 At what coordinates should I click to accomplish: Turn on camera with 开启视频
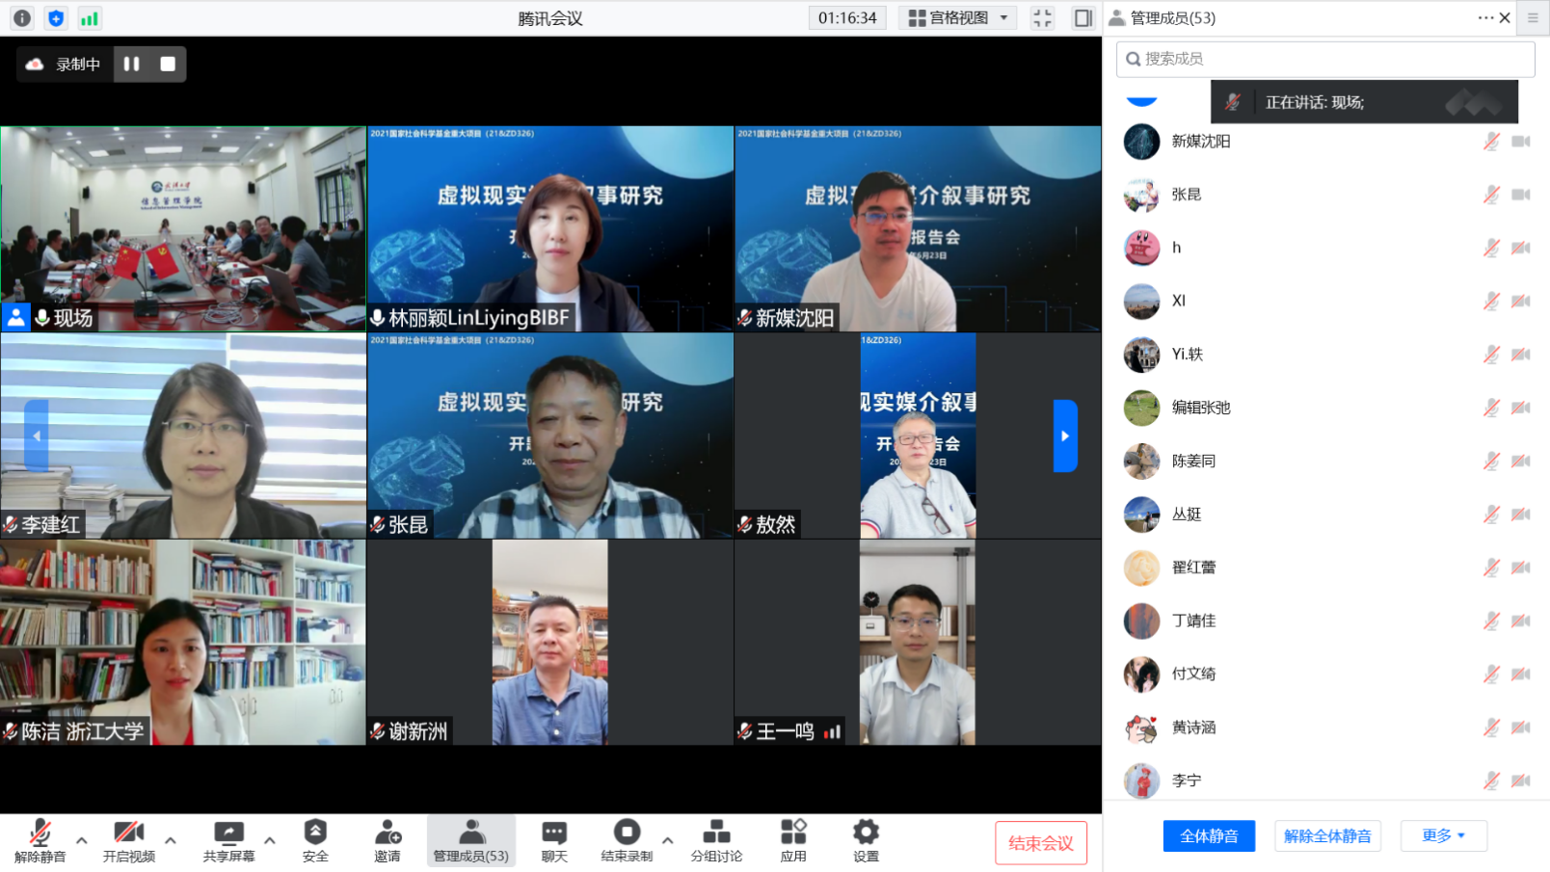[129, 833]
